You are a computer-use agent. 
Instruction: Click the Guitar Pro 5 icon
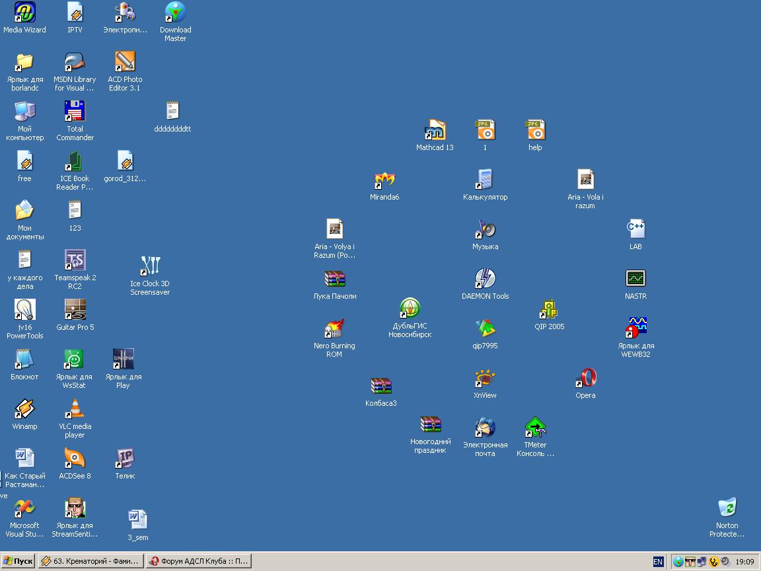coord(75,310)
